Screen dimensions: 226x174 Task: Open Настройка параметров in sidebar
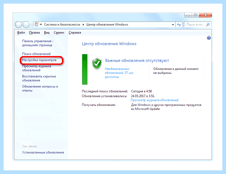[x=39, y=60]
